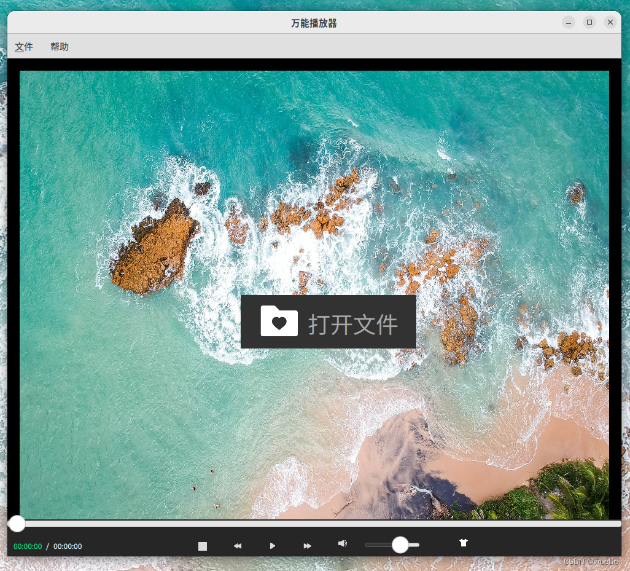Click the maximize window button

pos(589,22)
